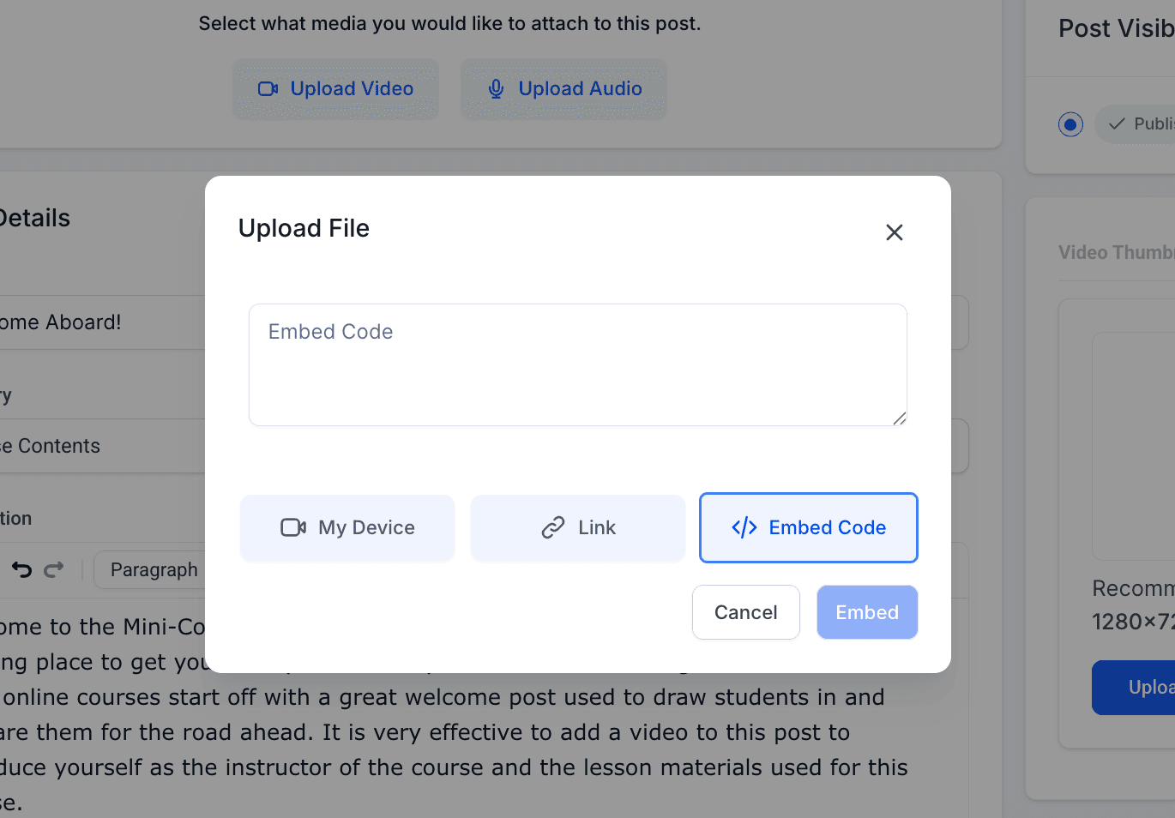Click the video camera icon on Upload Video
Image resolution: width=1175 pixels, height=818 pixels.
[x=268, y=88]
